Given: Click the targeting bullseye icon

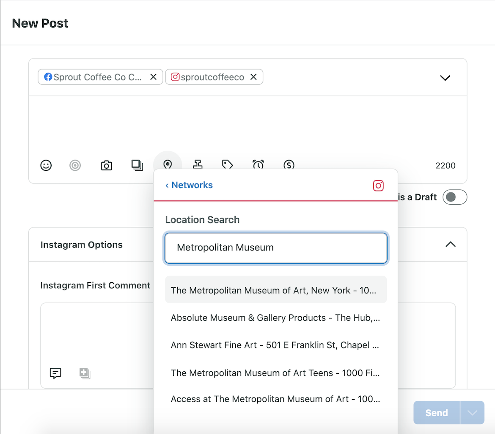Looking at the screenshot, I should coord(75,165).
